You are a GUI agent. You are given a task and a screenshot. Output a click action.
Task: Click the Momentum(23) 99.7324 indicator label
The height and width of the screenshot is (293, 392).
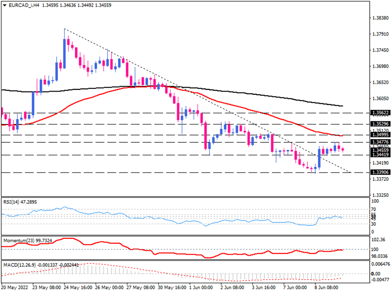pyautogui.click(x=28, y=241)
